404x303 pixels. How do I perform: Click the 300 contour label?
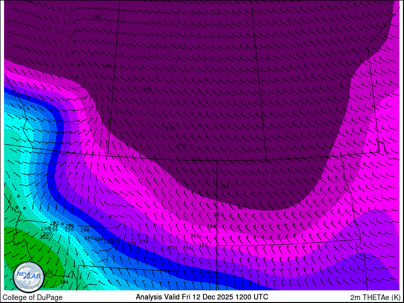[47, 234]
